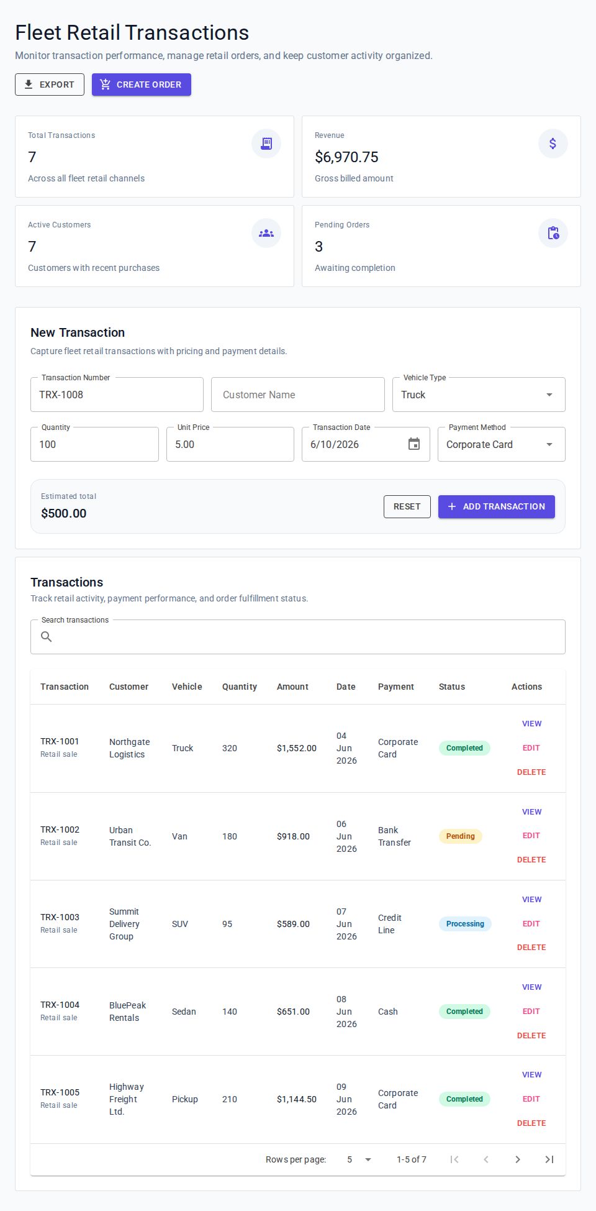
Task: Click the Pending Orders clipboard icon
Action: coord(553,233)
